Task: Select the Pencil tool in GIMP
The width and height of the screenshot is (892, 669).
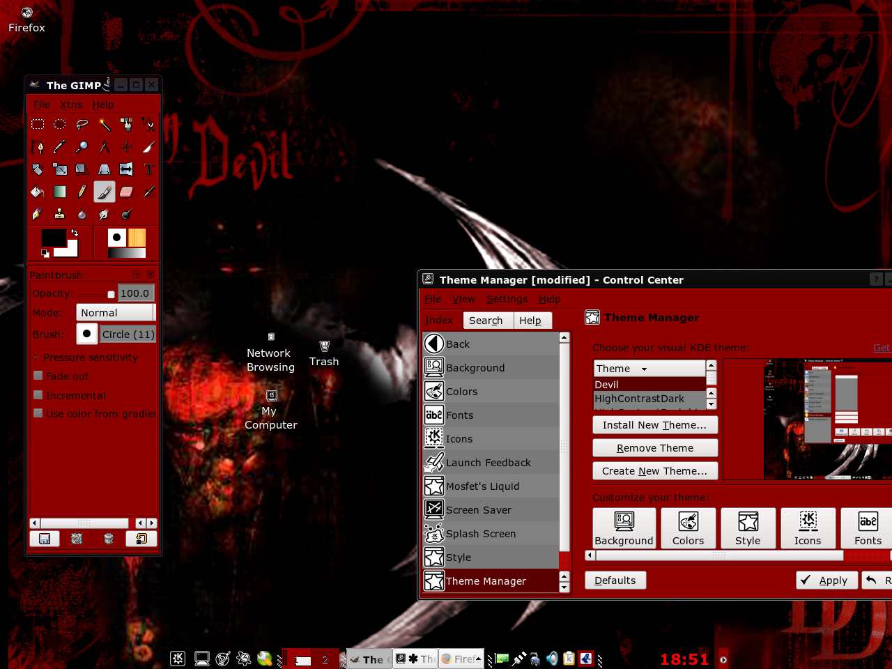Action: pyautogui.click(x=82, y=192)
